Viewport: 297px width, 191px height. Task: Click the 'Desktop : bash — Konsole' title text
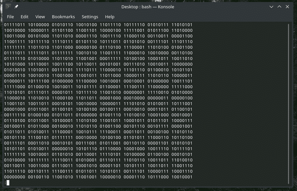tap(148, 7)
